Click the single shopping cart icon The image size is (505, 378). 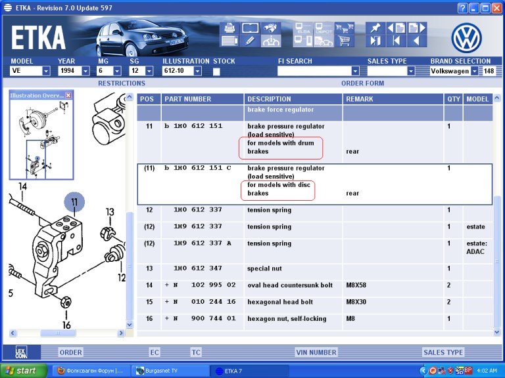click(x=343, y=41)
